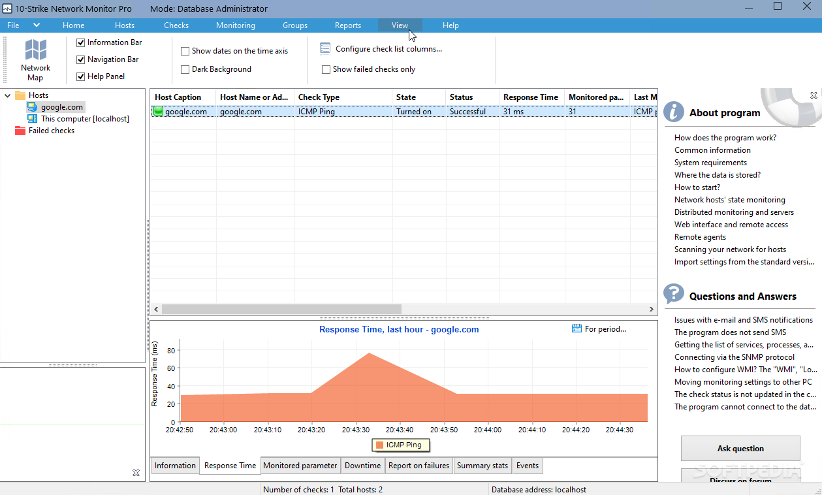This screenshot has height=495, width=822.
Task: Open the Hosts ribbon tab
Action: coord(125,25)
